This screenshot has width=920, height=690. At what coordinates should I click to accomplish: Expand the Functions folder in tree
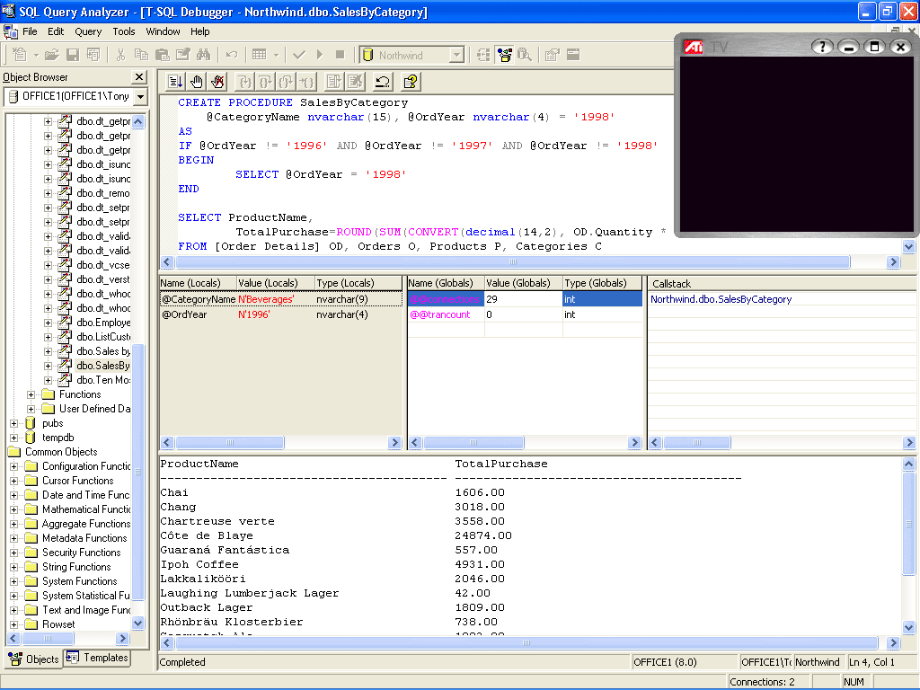coord(31,394)
